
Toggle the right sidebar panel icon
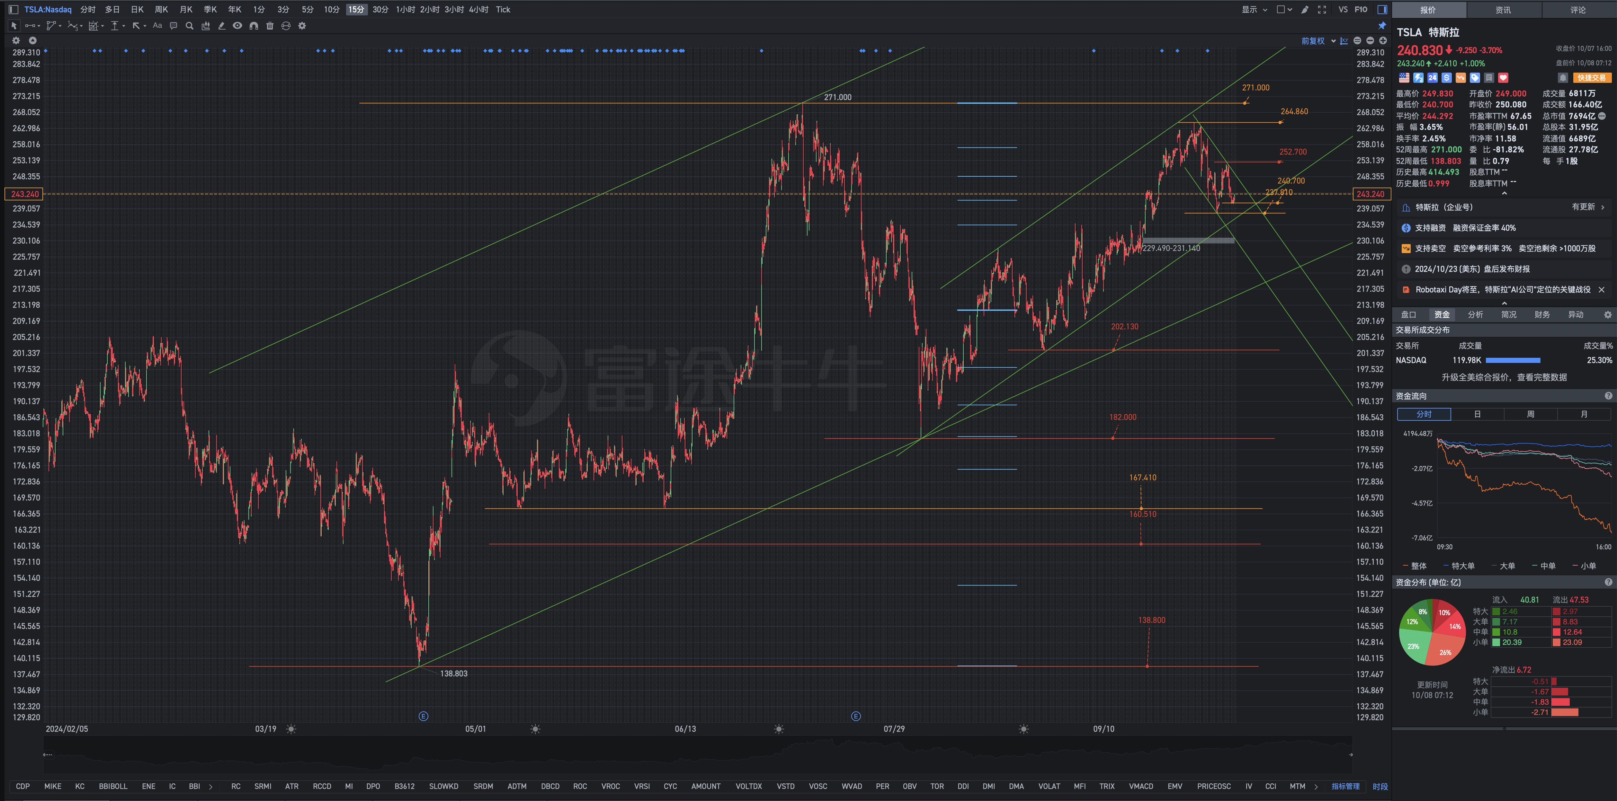1381,9
